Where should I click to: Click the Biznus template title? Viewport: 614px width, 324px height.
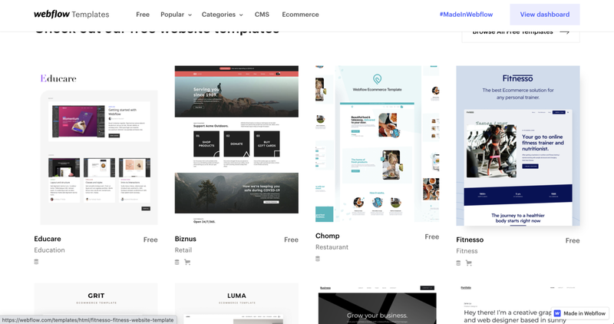[186, 239]
